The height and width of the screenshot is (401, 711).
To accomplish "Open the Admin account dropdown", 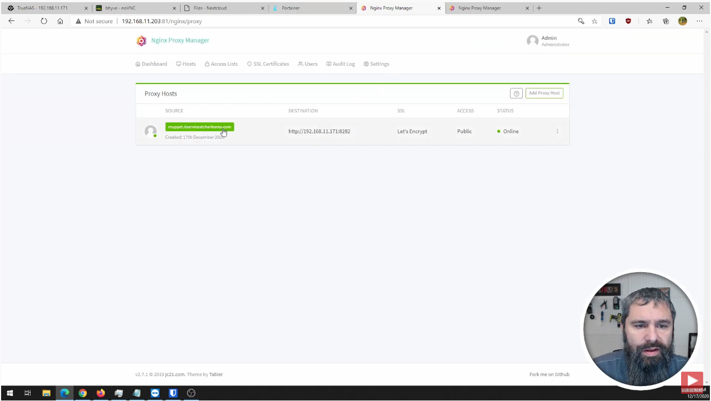I will click(548, 41).
